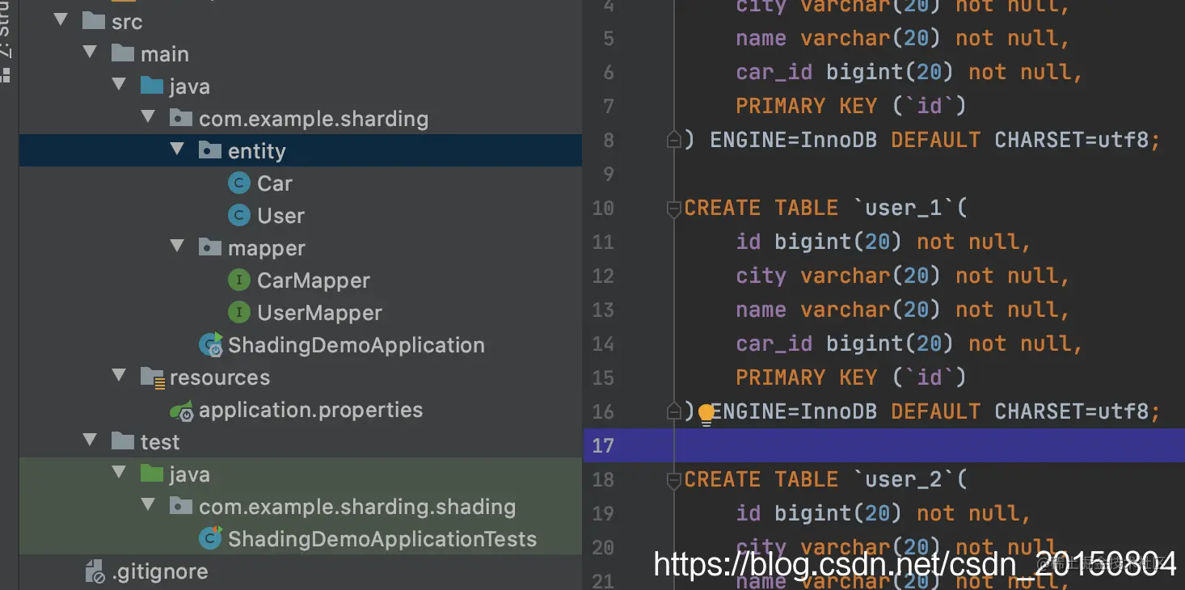Select UserMapper in the project tree
This screenshot has width=1185, height=590.
[319, 313]
